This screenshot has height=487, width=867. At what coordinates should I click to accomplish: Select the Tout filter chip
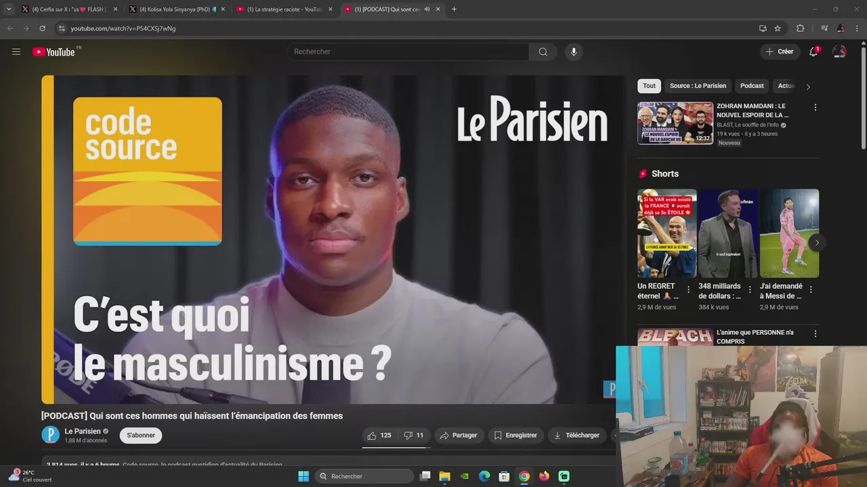tap(649, 86)
